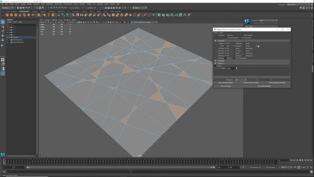
Task: Choose Quads for Order property
Action: click(244, 46)
